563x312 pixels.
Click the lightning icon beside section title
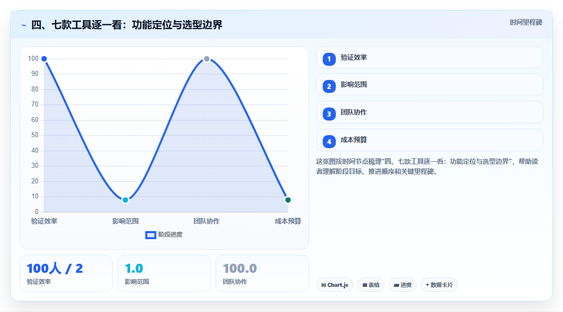pos(24,25)
